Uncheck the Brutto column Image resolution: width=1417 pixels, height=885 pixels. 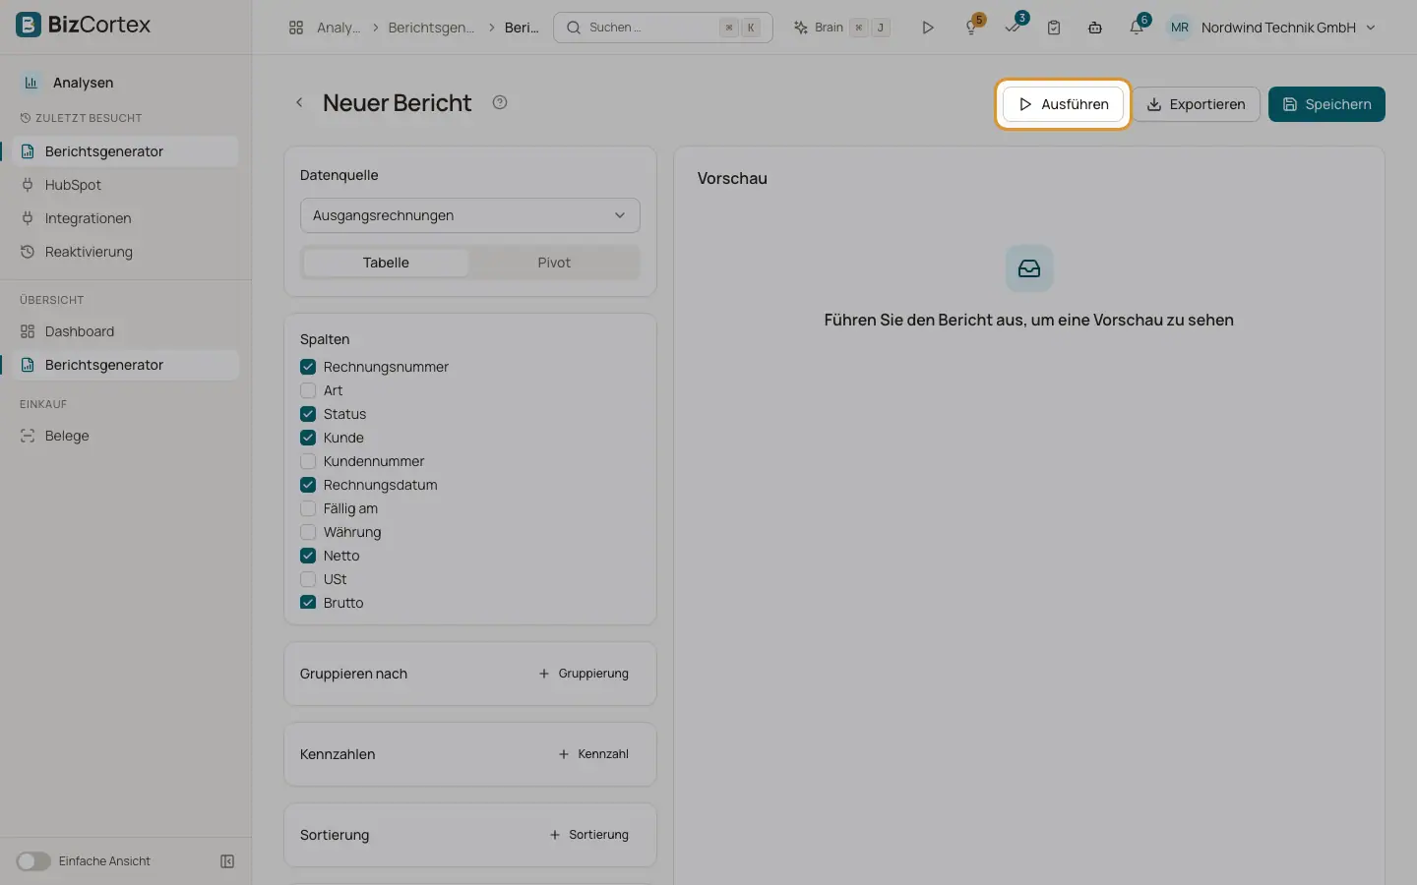click(308, 603)
